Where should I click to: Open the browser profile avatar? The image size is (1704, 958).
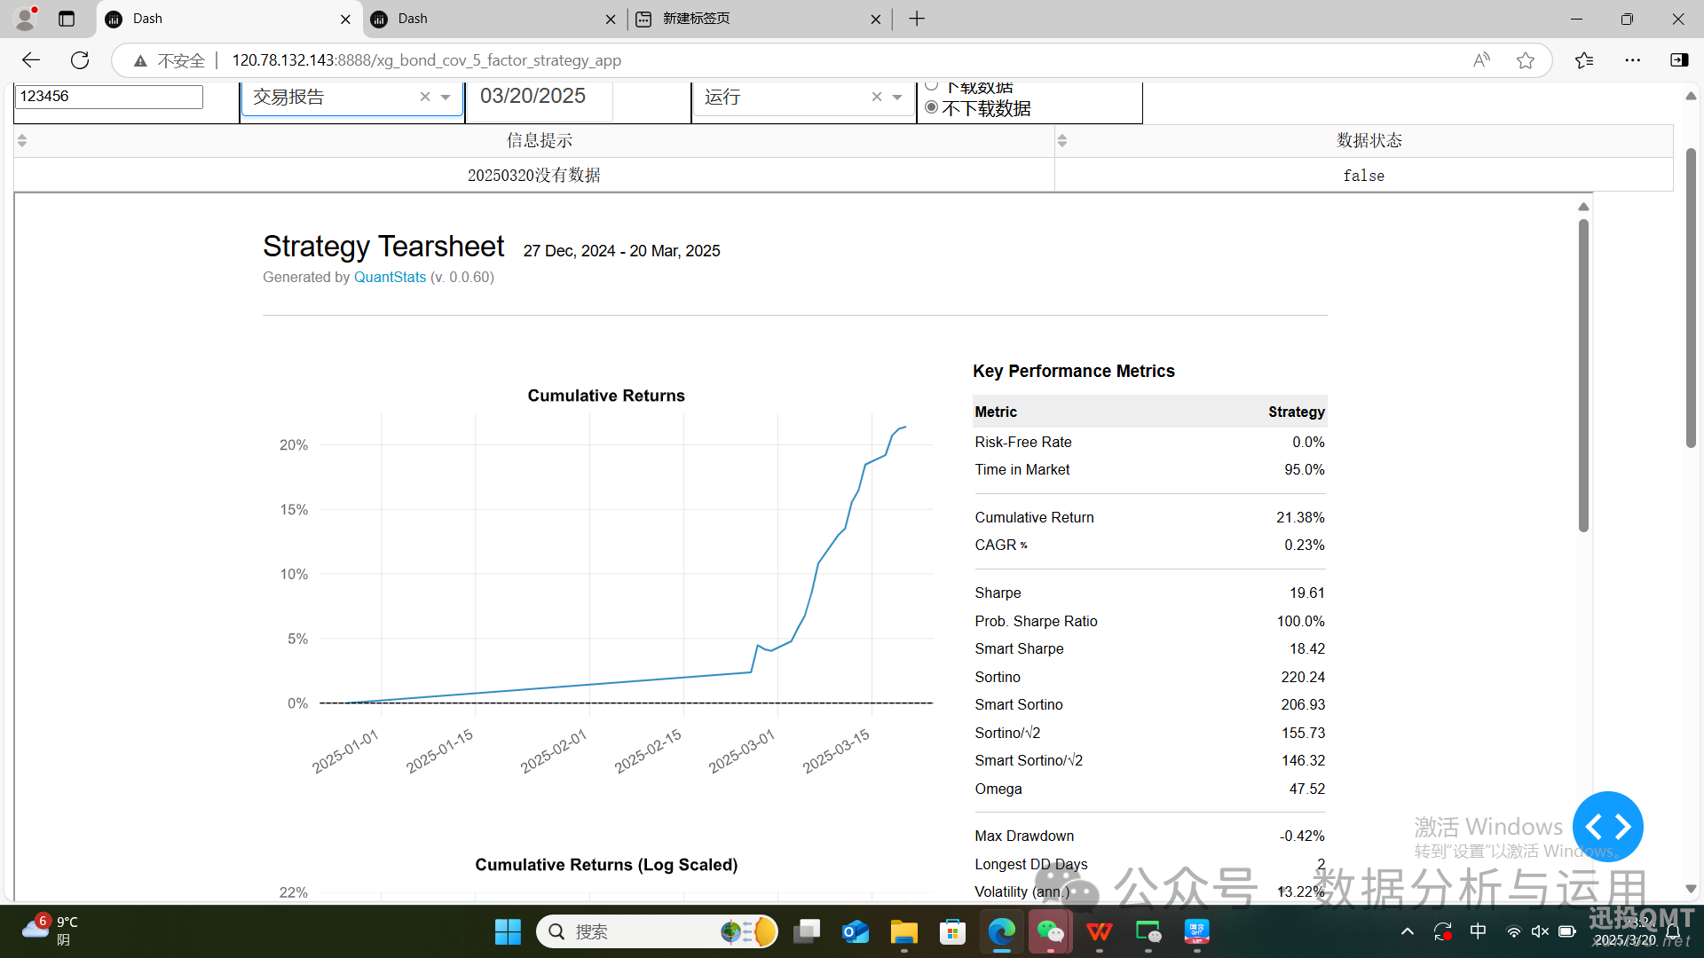(x=26, y=19)
